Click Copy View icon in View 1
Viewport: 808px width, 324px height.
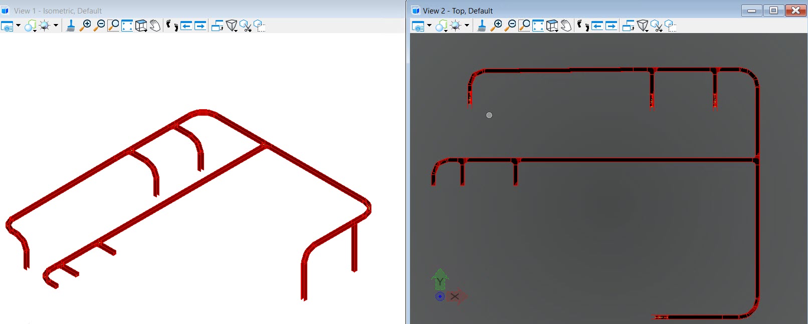[x=218, y=26]
